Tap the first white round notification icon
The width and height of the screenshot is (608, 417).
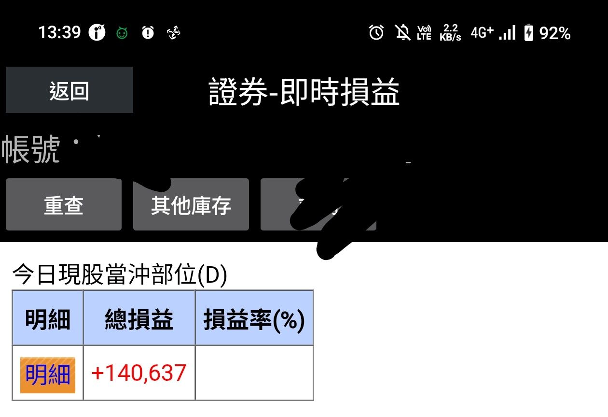97,33
